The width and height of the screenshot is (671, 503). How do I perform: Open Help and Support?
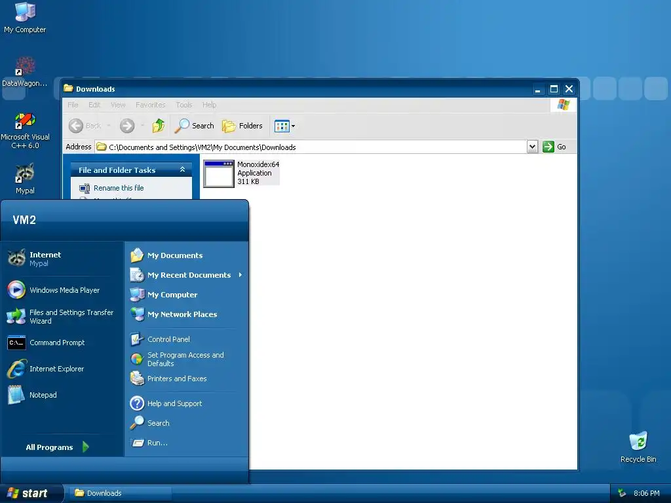click(x=187, y=403)
